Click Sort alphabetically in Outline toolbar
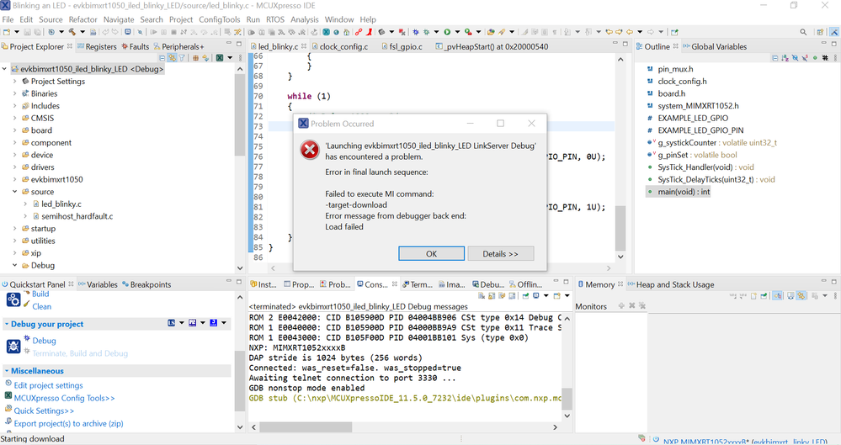This screenshot has width=841, height=445. point(785,58)
